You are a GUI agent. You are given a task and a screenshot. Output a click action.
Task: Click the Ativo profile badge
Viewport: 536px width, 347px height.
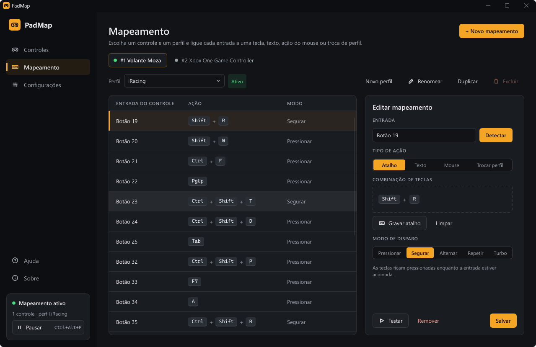pos(237,81)
